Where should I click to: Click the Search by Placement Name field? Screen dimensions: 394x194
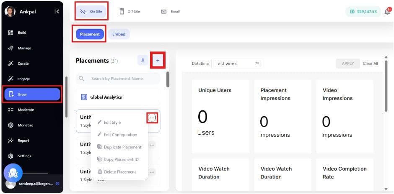(x=122, y=79)
